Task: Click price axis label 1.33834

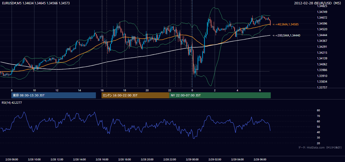Action: pyautogui.click(x=322, y=82)
